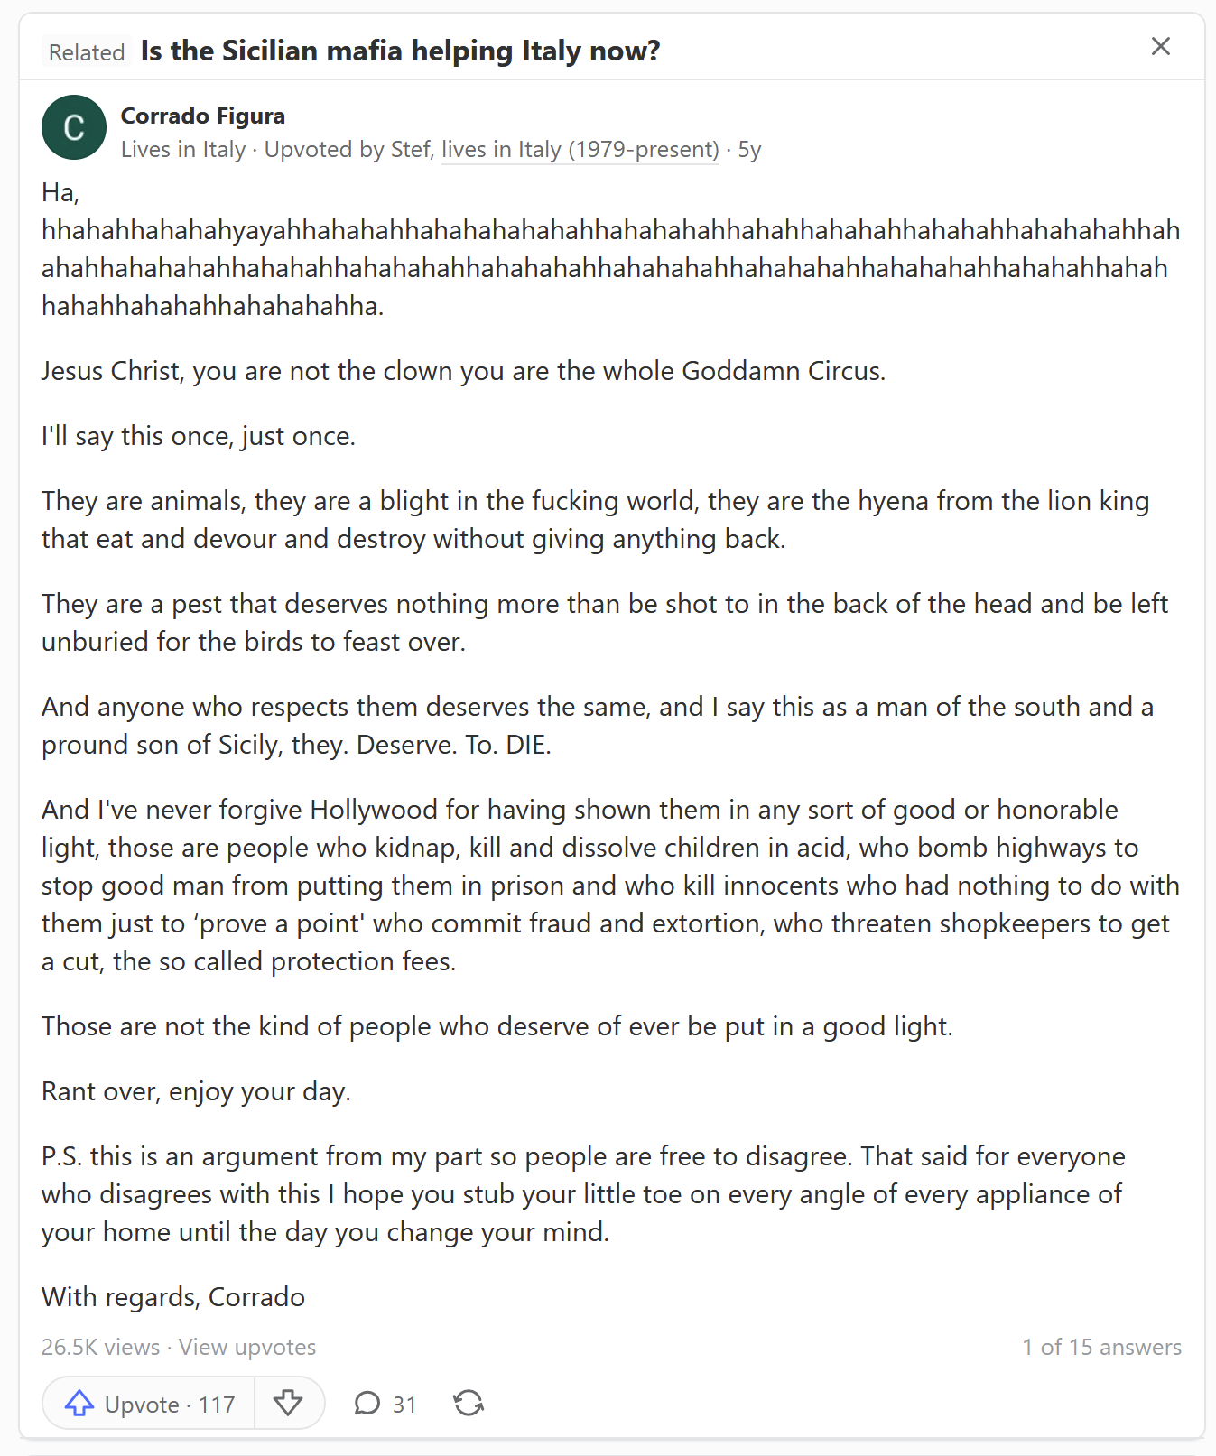Share the answer using the circular arrows icon

[x=469, y=1404]
